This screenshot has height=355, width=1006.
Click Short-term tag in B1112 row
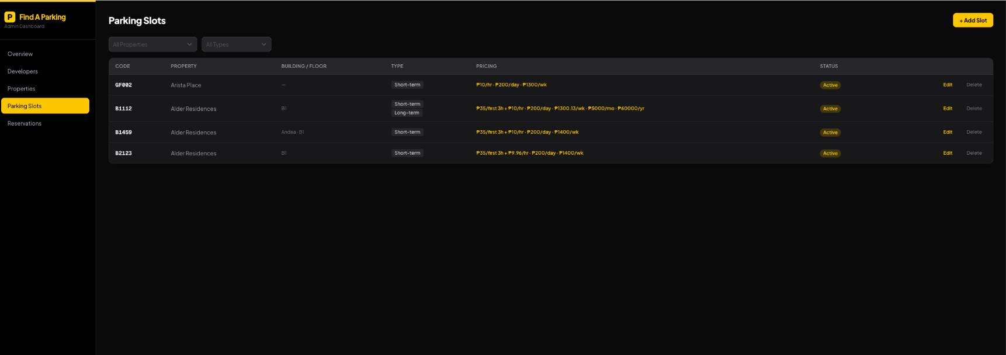[x=407, y=104]
